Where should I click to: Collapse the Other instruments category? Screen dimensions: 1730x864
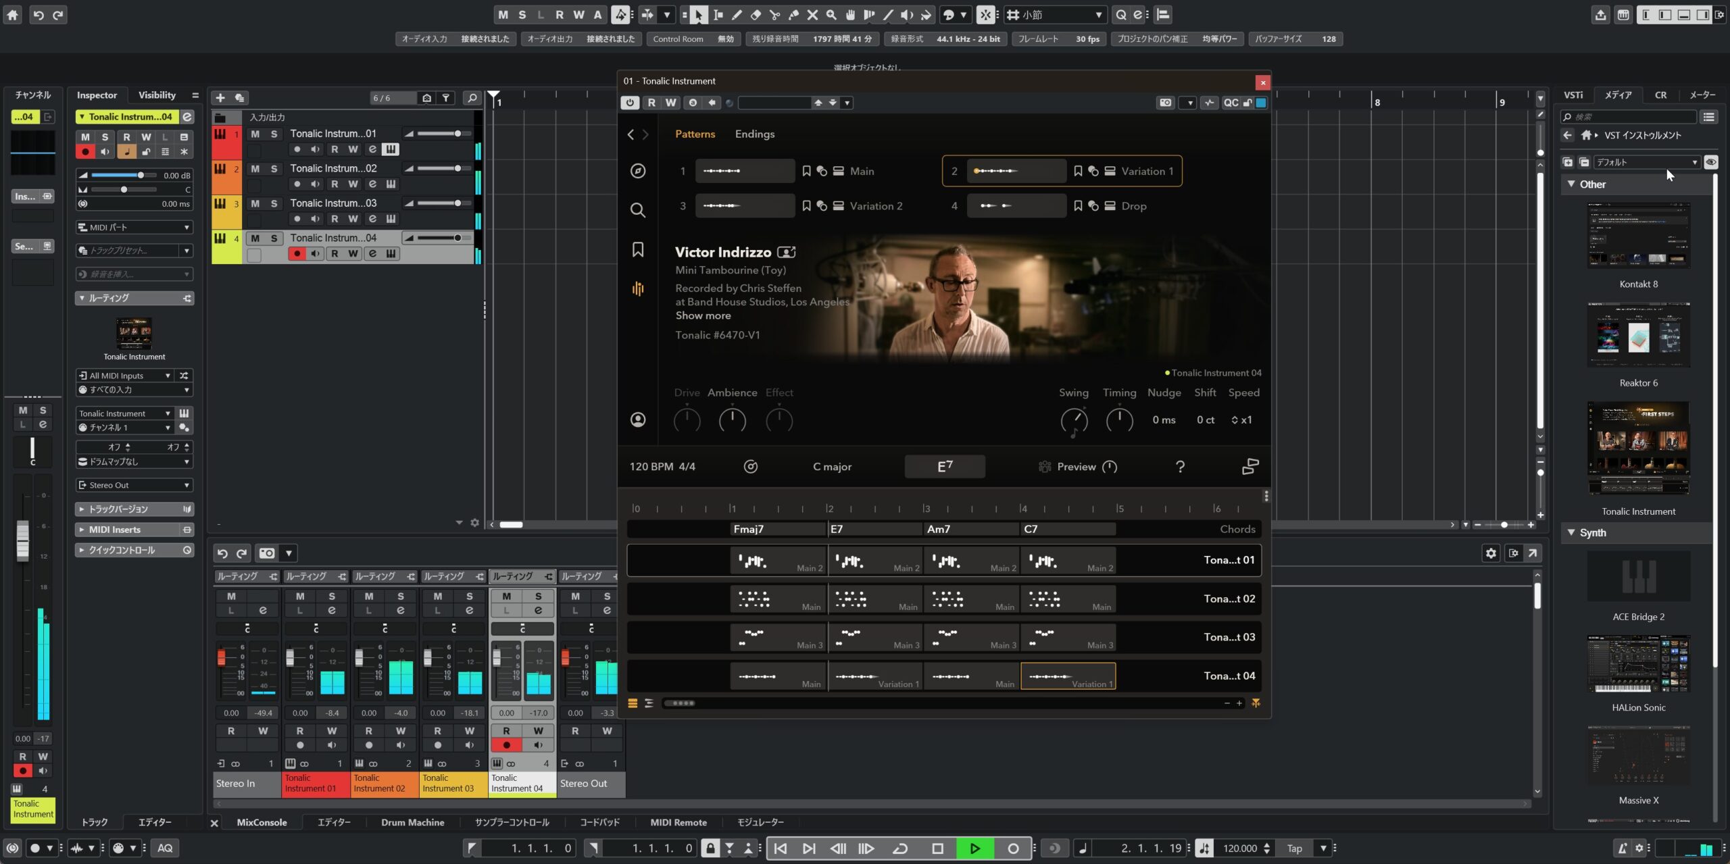click(1571, 184)
